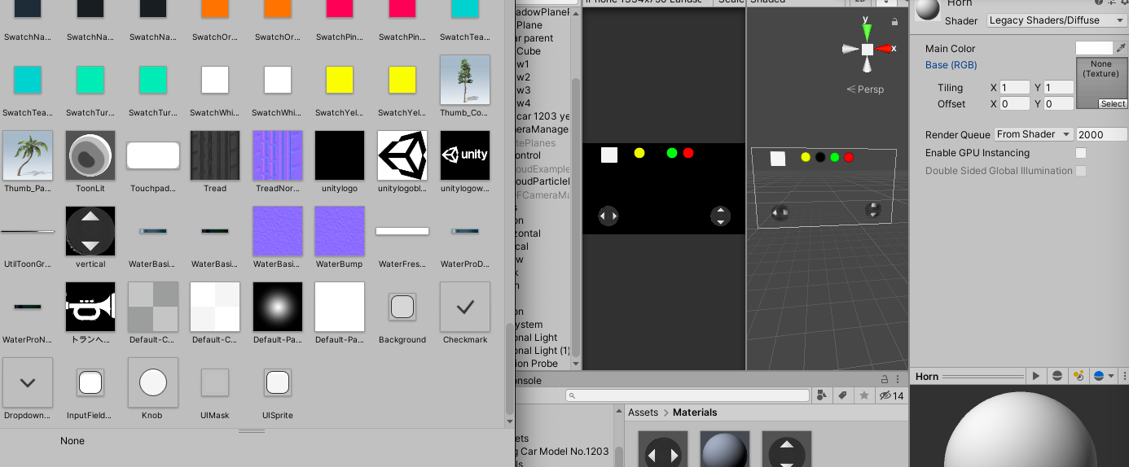
Task: Pick the Checkmark sprite
Action: (x=465, y=307)
